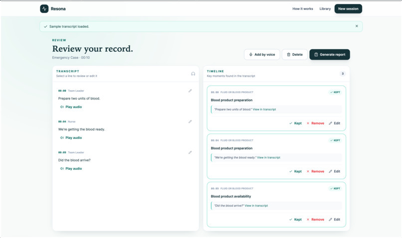Open View in transcript for 'We're getting the blood' quote

tap(268, 157)
